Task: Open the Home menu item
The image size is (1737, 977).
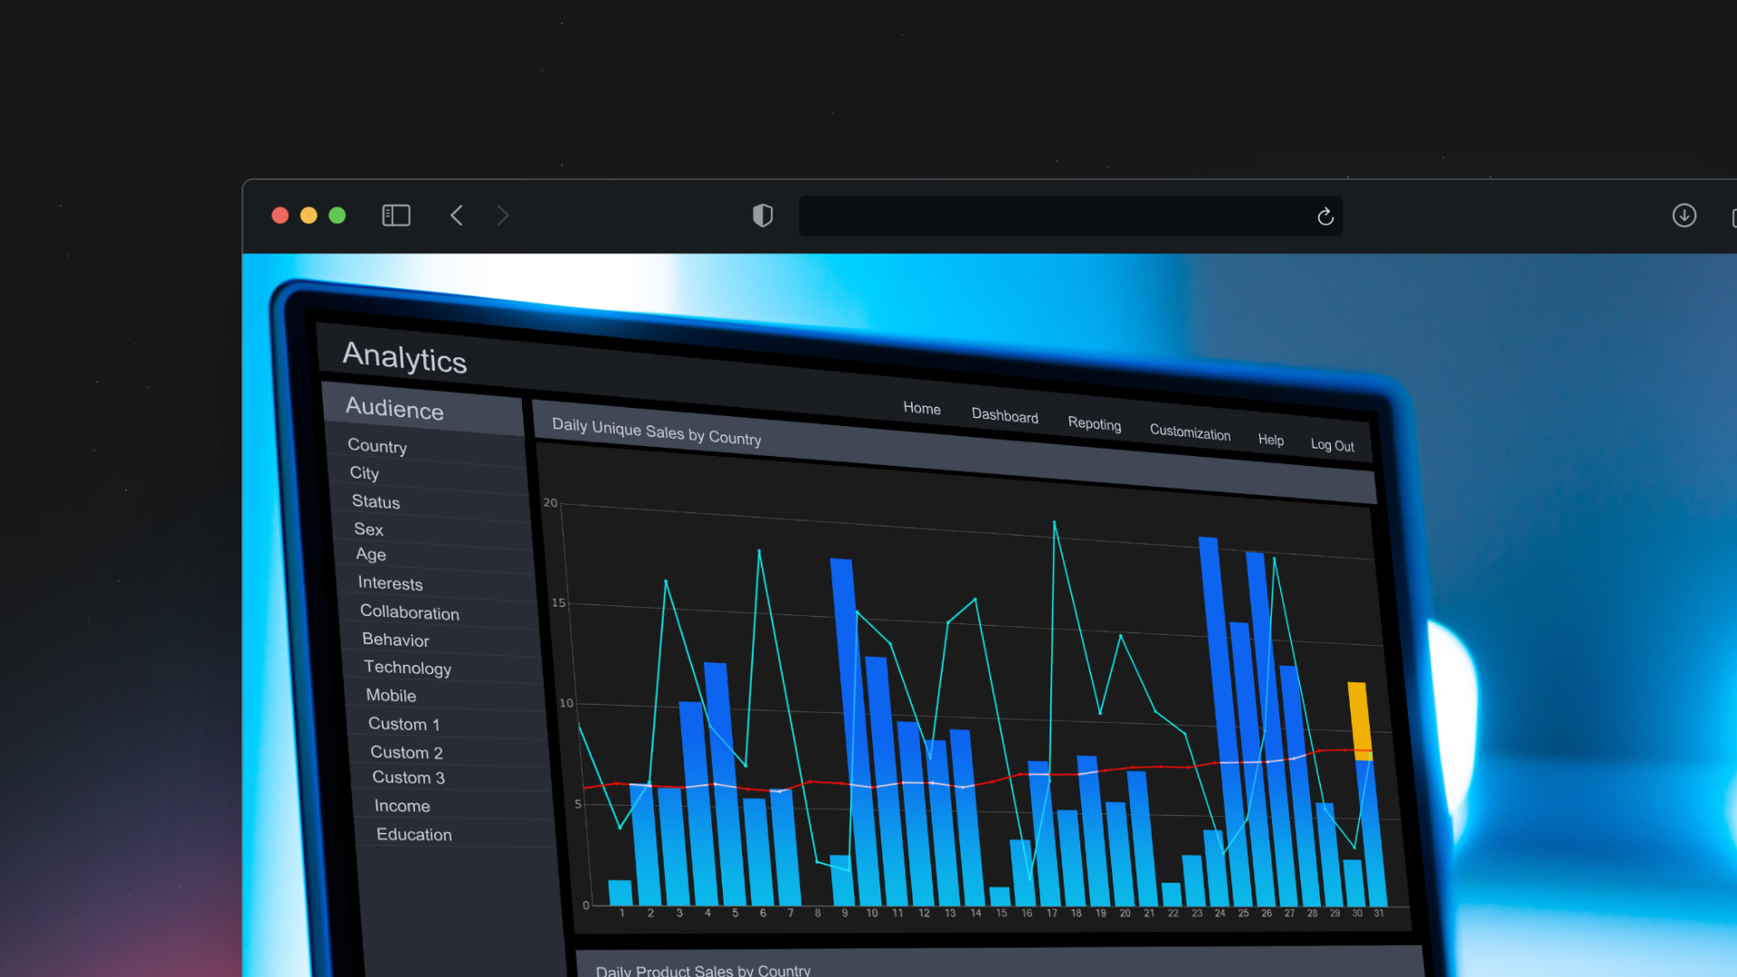Action: (921, 408)
